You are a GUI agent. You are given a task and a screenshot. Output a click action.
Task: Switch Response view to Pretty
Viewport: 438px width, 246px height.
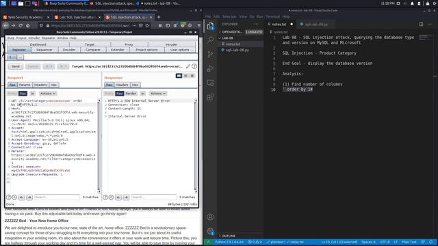pyautogui.click(x=109, y=94)
